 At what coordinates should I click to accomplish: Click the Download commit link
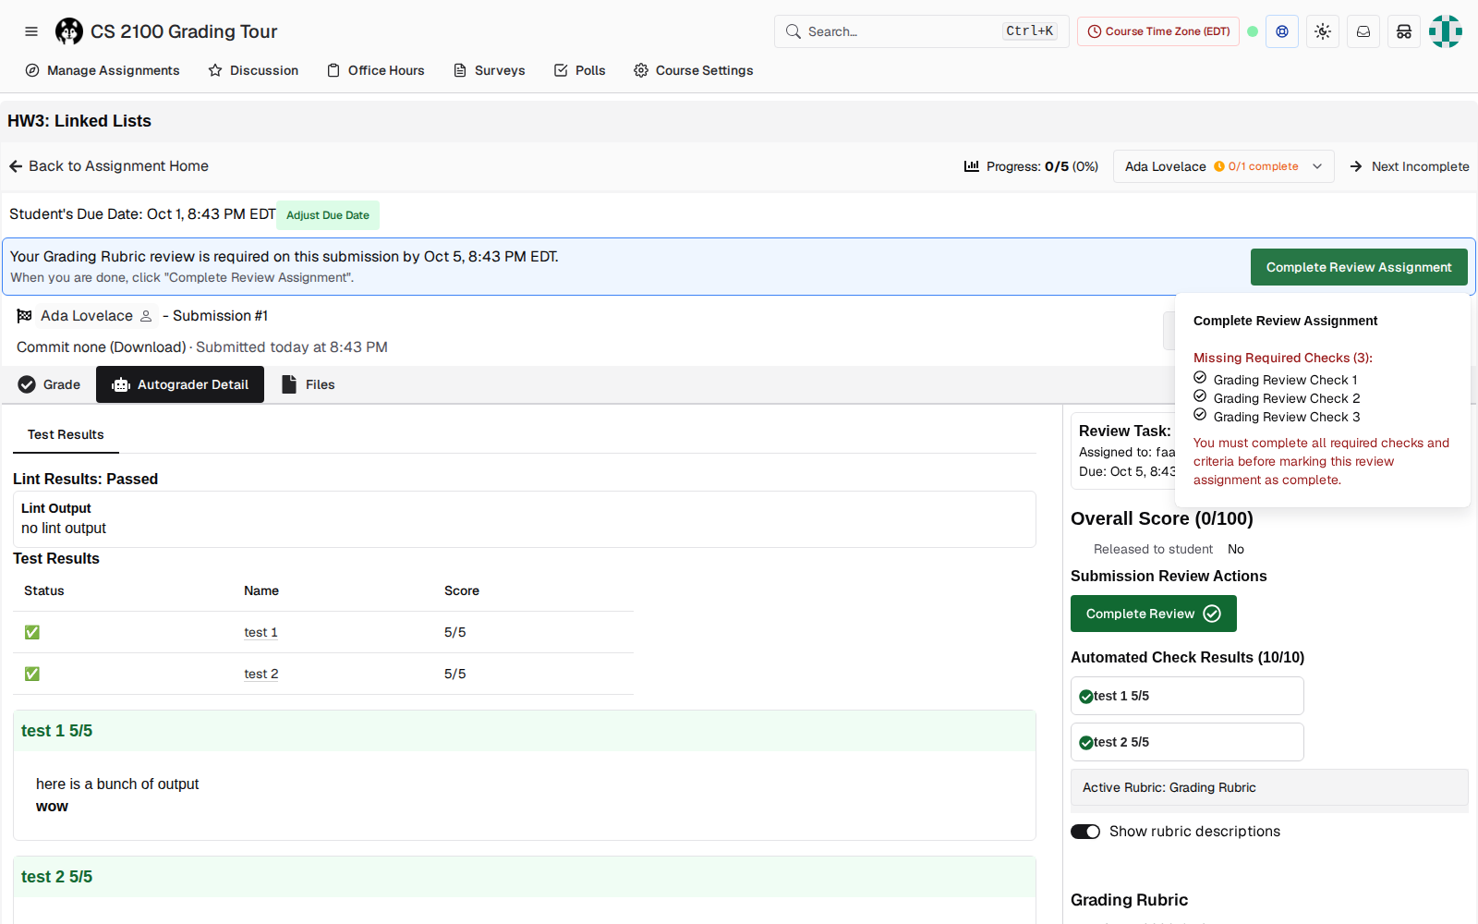tap(148, 347)
